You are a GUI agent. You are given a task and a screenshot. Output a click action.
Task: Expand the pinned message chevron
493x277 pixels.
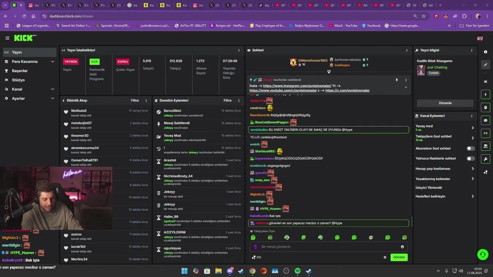[x=406, y=87]
